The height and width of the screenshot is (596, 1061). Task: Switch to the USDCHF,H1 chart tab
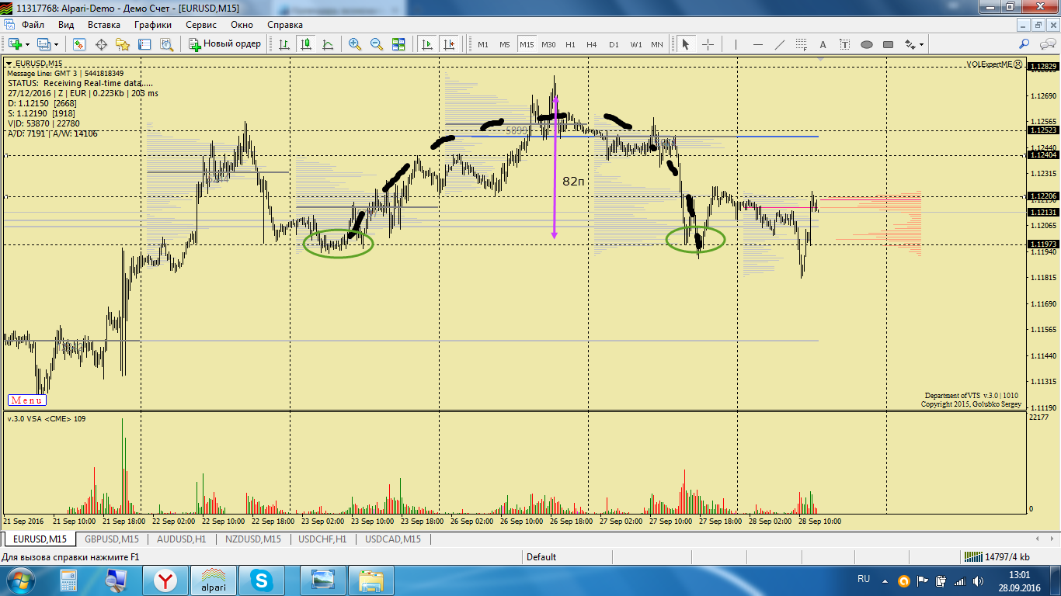322,539
